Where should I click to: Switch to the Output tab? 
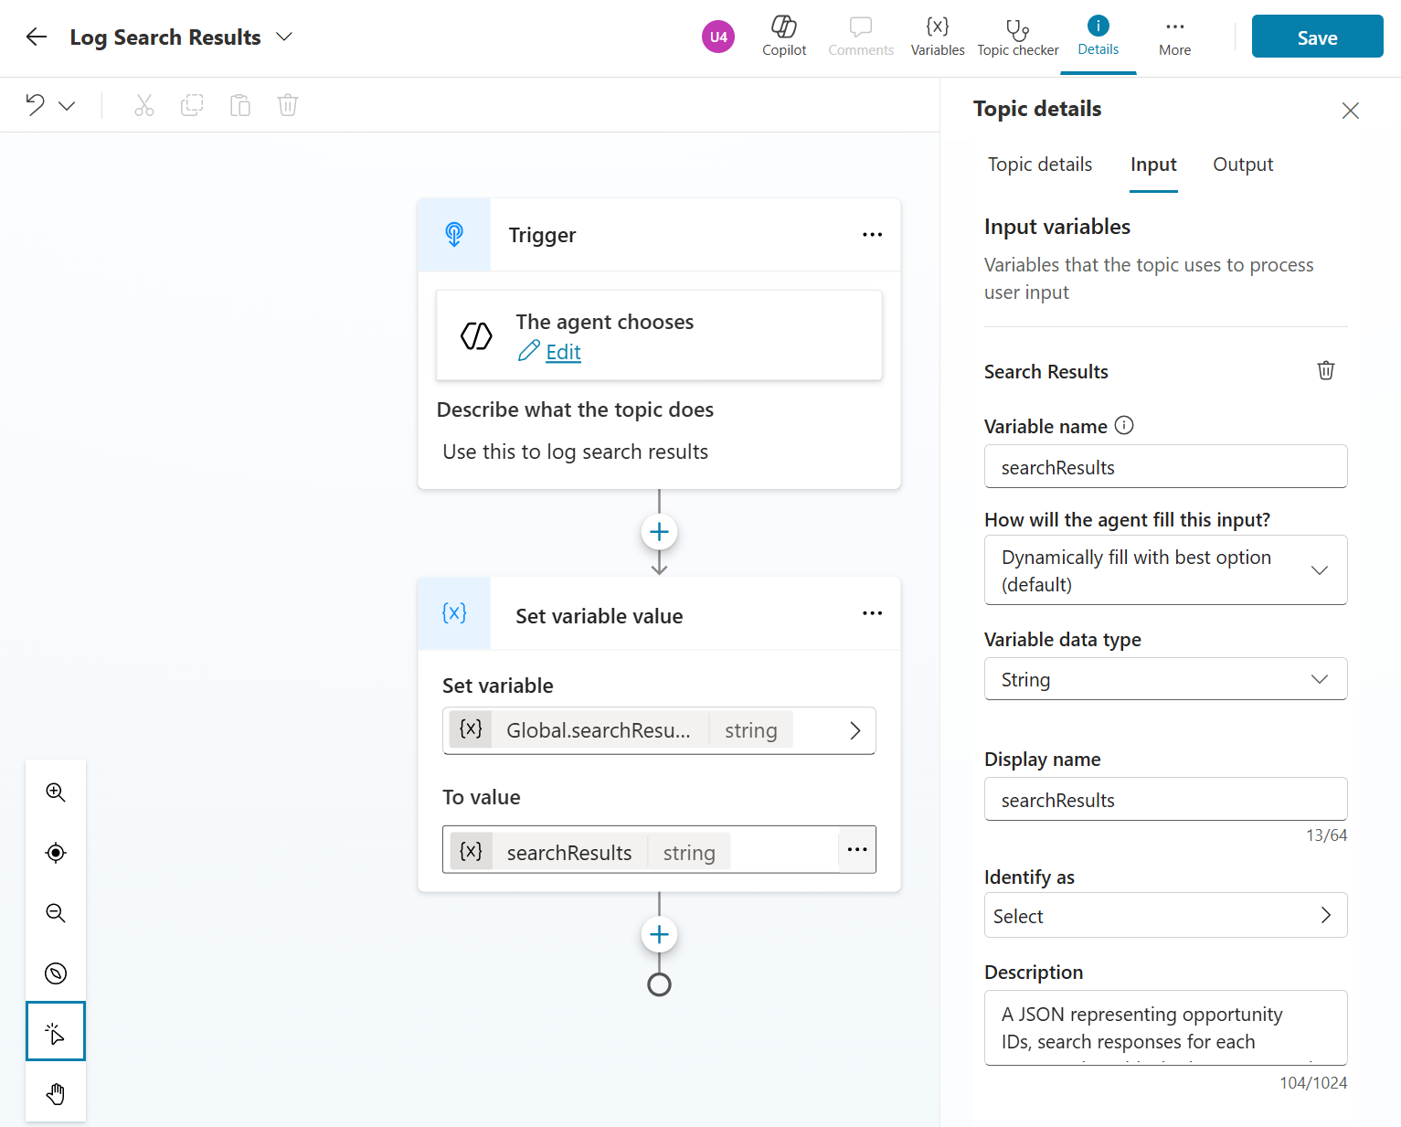(x=1242, y=165)
